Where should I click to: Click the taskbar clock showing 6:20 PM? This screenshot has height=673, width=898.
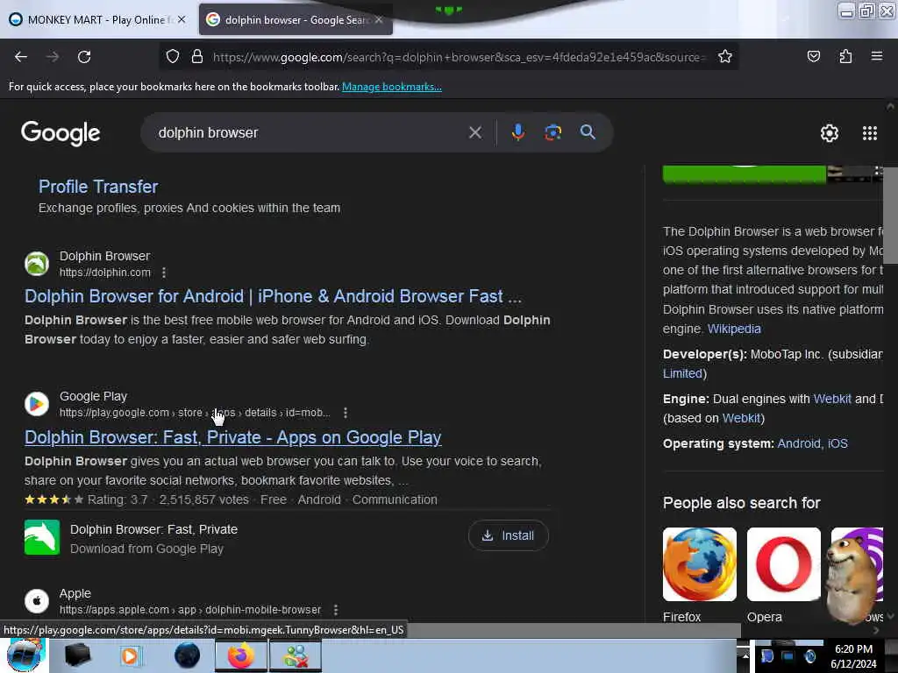[853, 656]
